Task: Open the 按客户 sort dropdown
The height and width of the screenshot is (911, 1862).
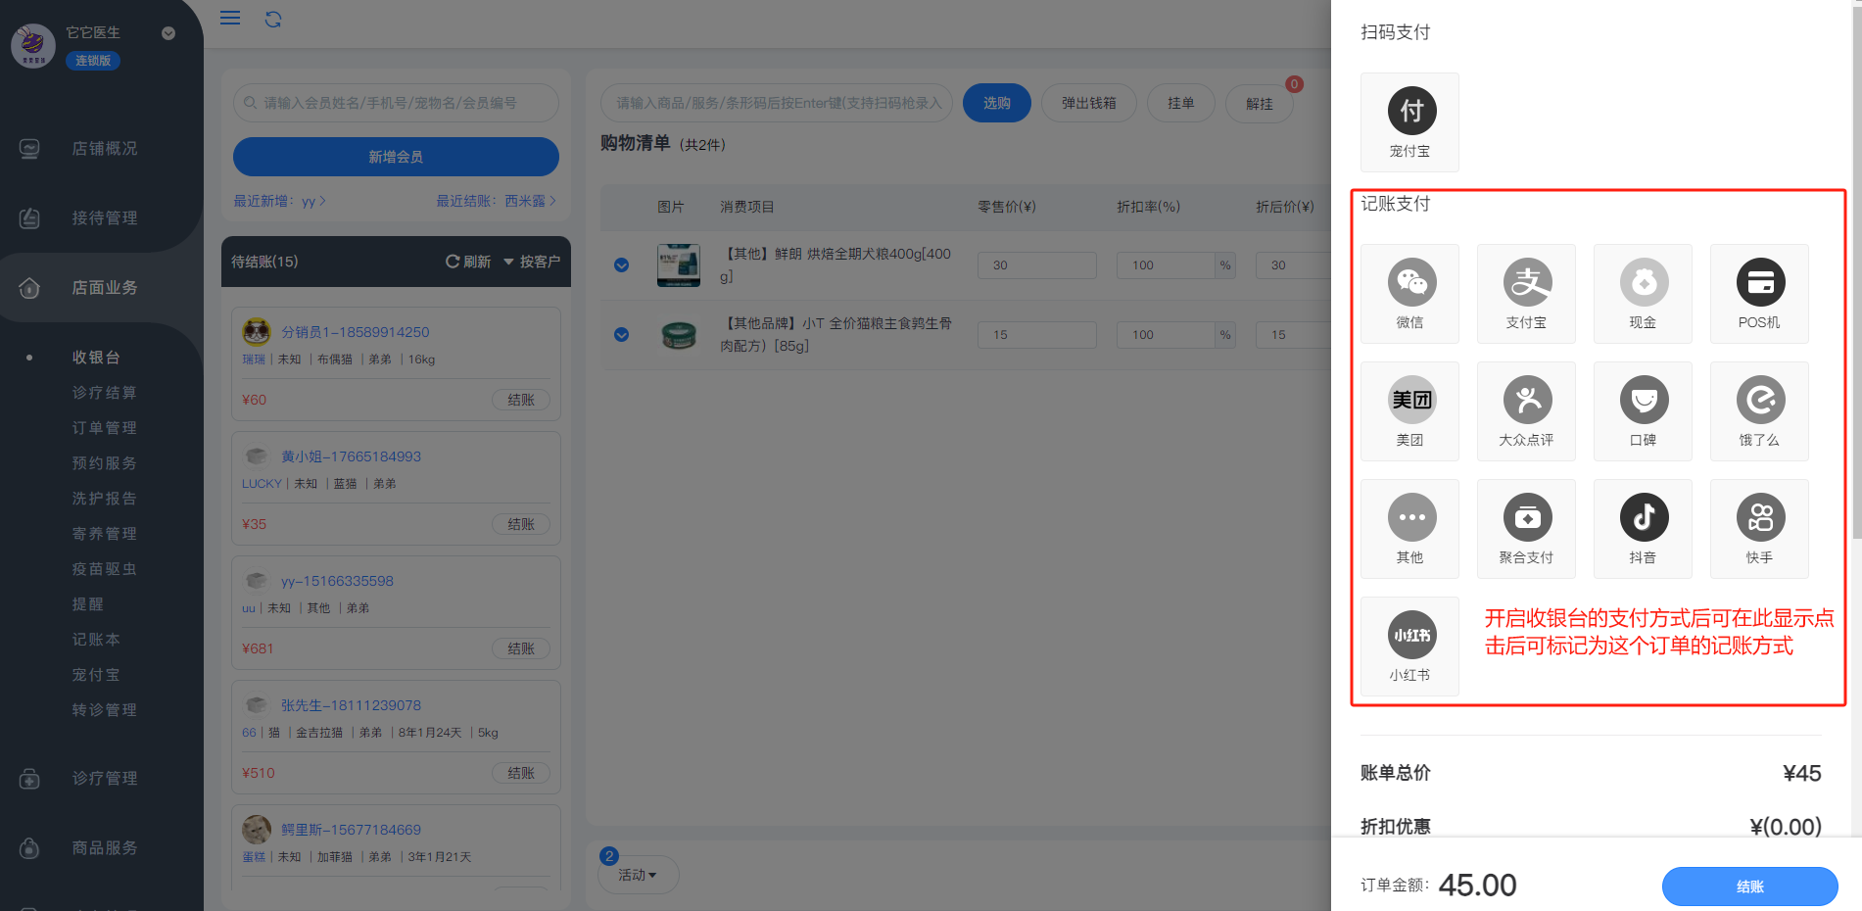Action: point(532,262)
